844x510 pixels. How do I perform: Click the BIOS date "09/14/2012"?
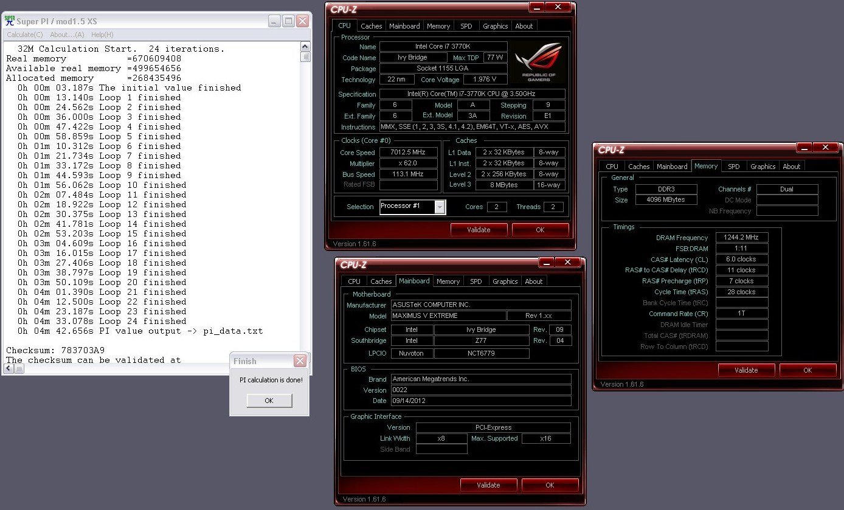tap(482, 401)
